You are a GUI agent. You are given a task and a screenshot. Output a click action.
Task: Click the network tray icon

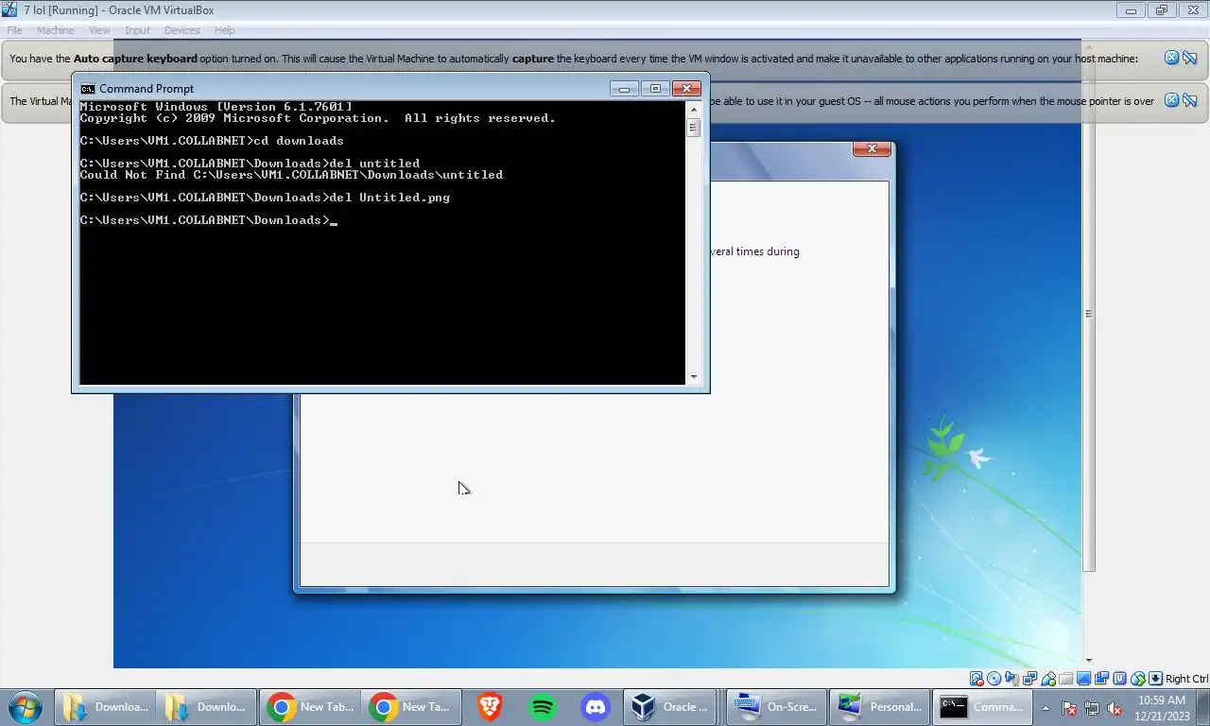1092,707
